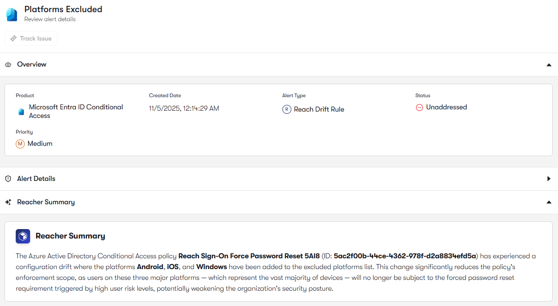Click the Overview section title

coord(31,64)
